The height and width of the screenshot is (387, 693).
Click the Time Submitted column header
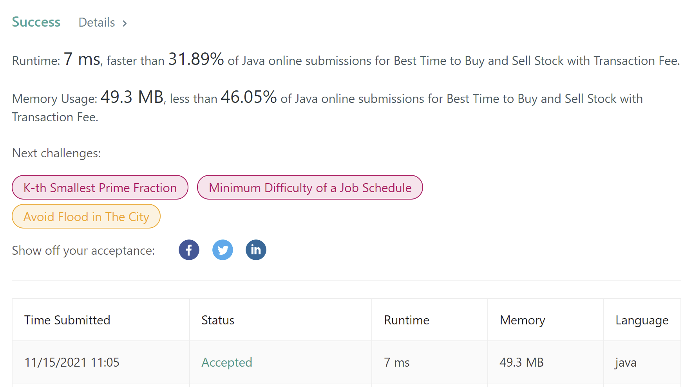(x=67, y=320)
